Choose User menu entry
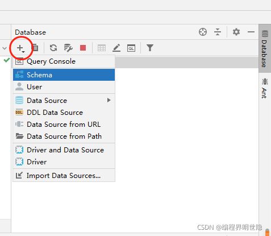Screen dimensions: 271x236 click(x=64, y=87)
